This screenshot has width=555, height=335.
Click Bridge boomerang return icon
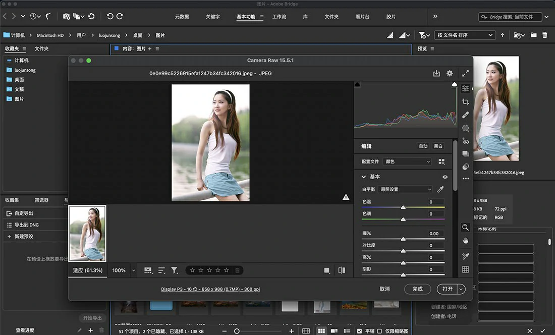(x=48, y=16)
